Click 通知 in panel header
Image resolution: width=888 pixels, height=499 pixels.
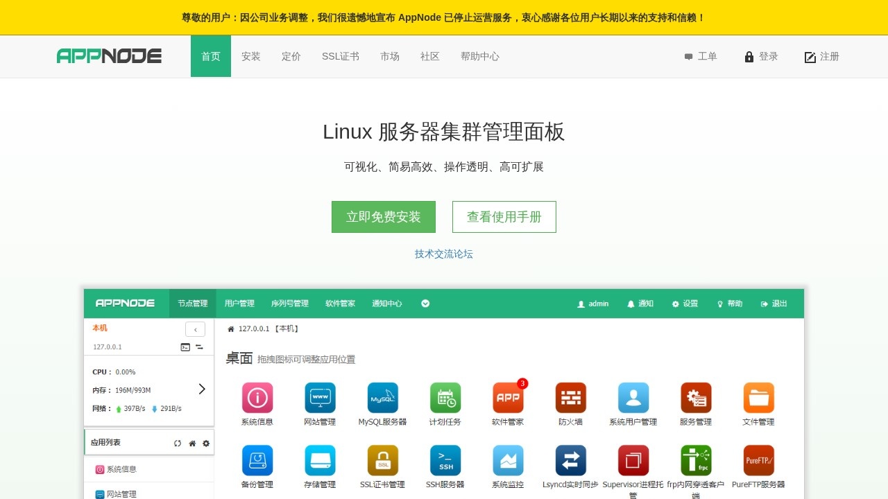pyautogui.click(x=640, y=304)
